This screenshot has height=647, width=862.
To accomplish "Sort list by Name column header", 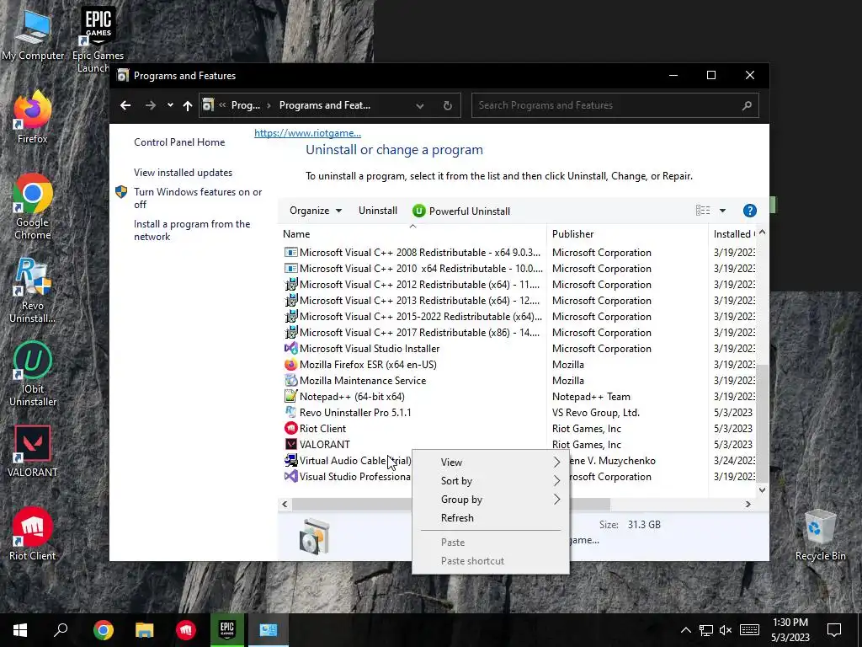I will tap(412, 234).
